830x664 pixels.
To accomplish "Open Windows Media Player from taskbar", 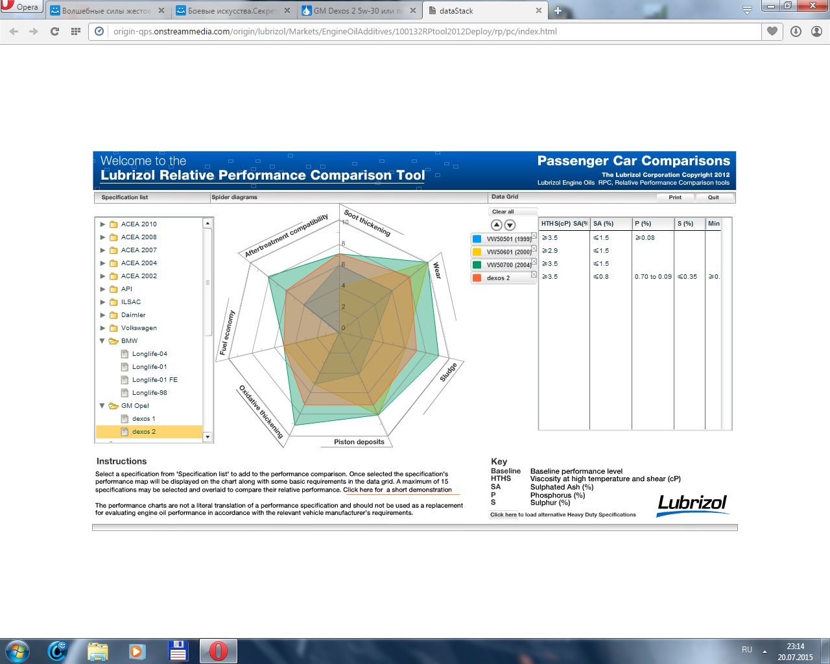I will click(137, 651).
